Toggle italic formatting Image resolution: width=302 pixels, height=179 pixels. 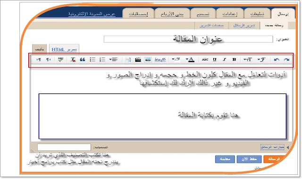pos(224,60)
